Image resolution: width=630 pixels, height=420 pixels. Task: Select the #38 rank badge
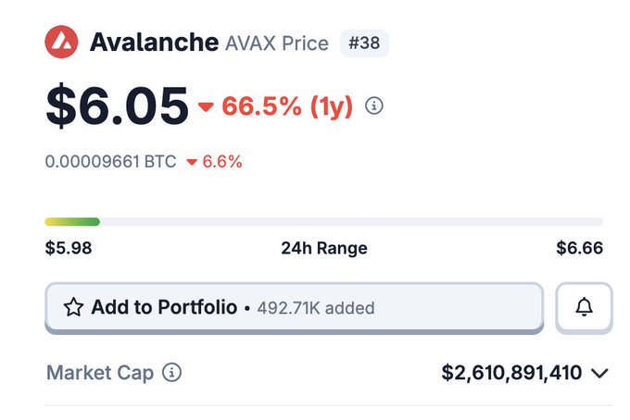tap(364, 43)
